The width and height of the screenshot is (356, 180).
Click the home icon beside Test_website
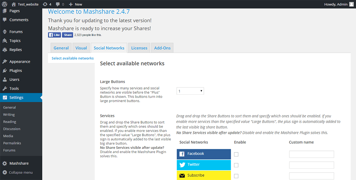click(x=14, y=4)
